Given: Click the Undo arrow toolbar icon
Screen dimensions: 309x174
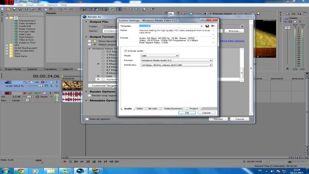Looking at the screenshot, I should coord(60,9).
